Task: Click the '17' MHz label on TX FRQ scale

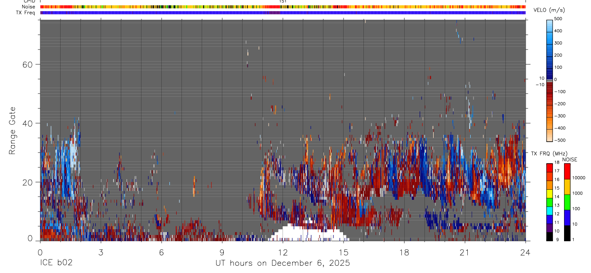Action: 557,171
